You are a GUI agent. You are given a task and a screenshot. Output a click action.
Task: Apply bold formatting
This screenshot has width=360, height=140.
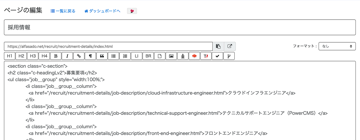click(56, 56)
